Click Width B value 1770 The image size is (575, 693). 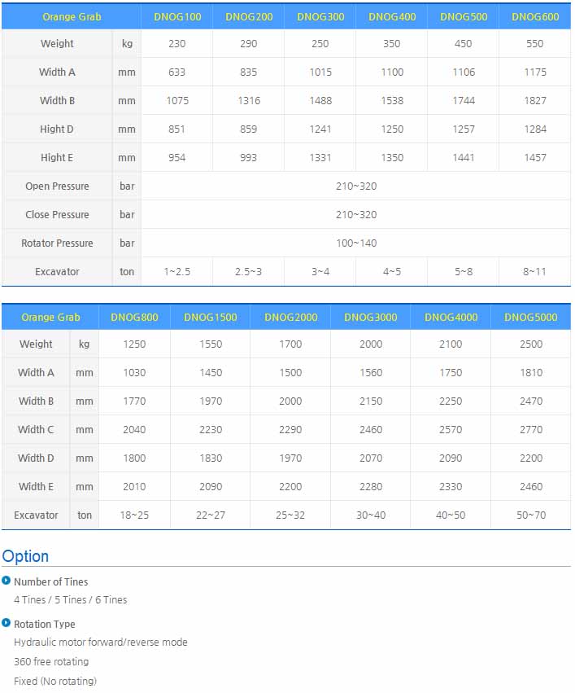tap(134, 401)
